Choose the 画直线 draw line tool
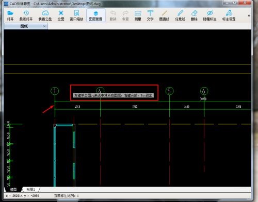The width and height of the screenshot is (258, 202). click(165, 15)
